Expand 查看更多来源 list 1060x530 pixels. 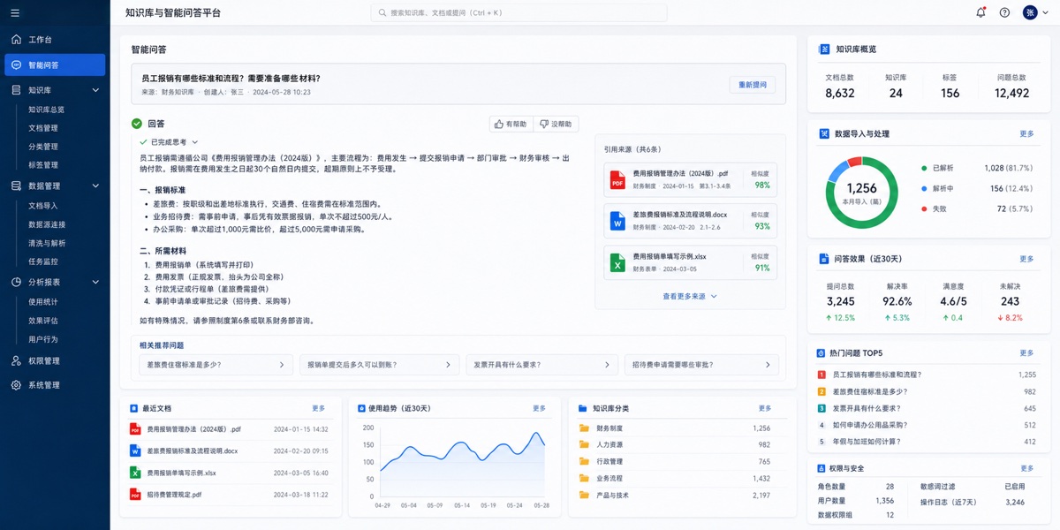pyautogui.click(x=689, y=297)
